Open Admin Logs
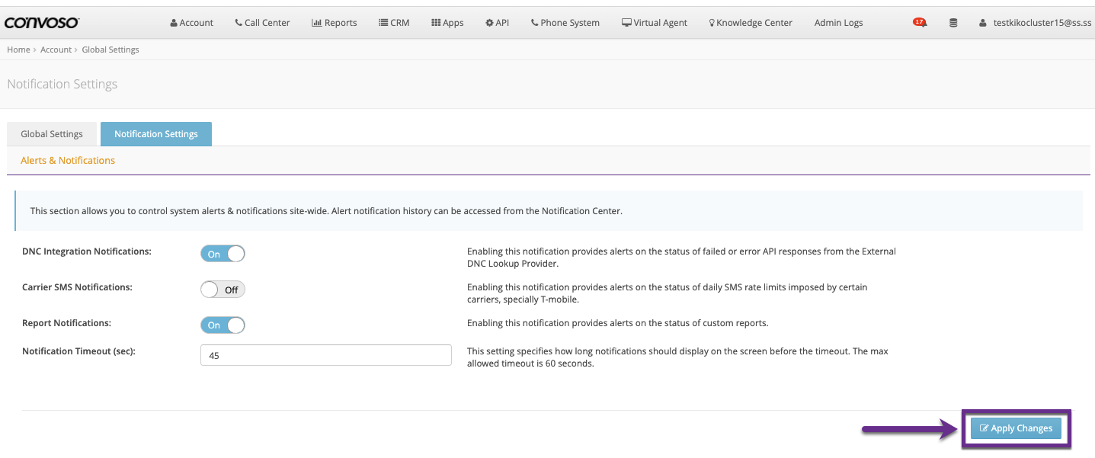This screenshot has height=458, width=1095. coord(838,23)
